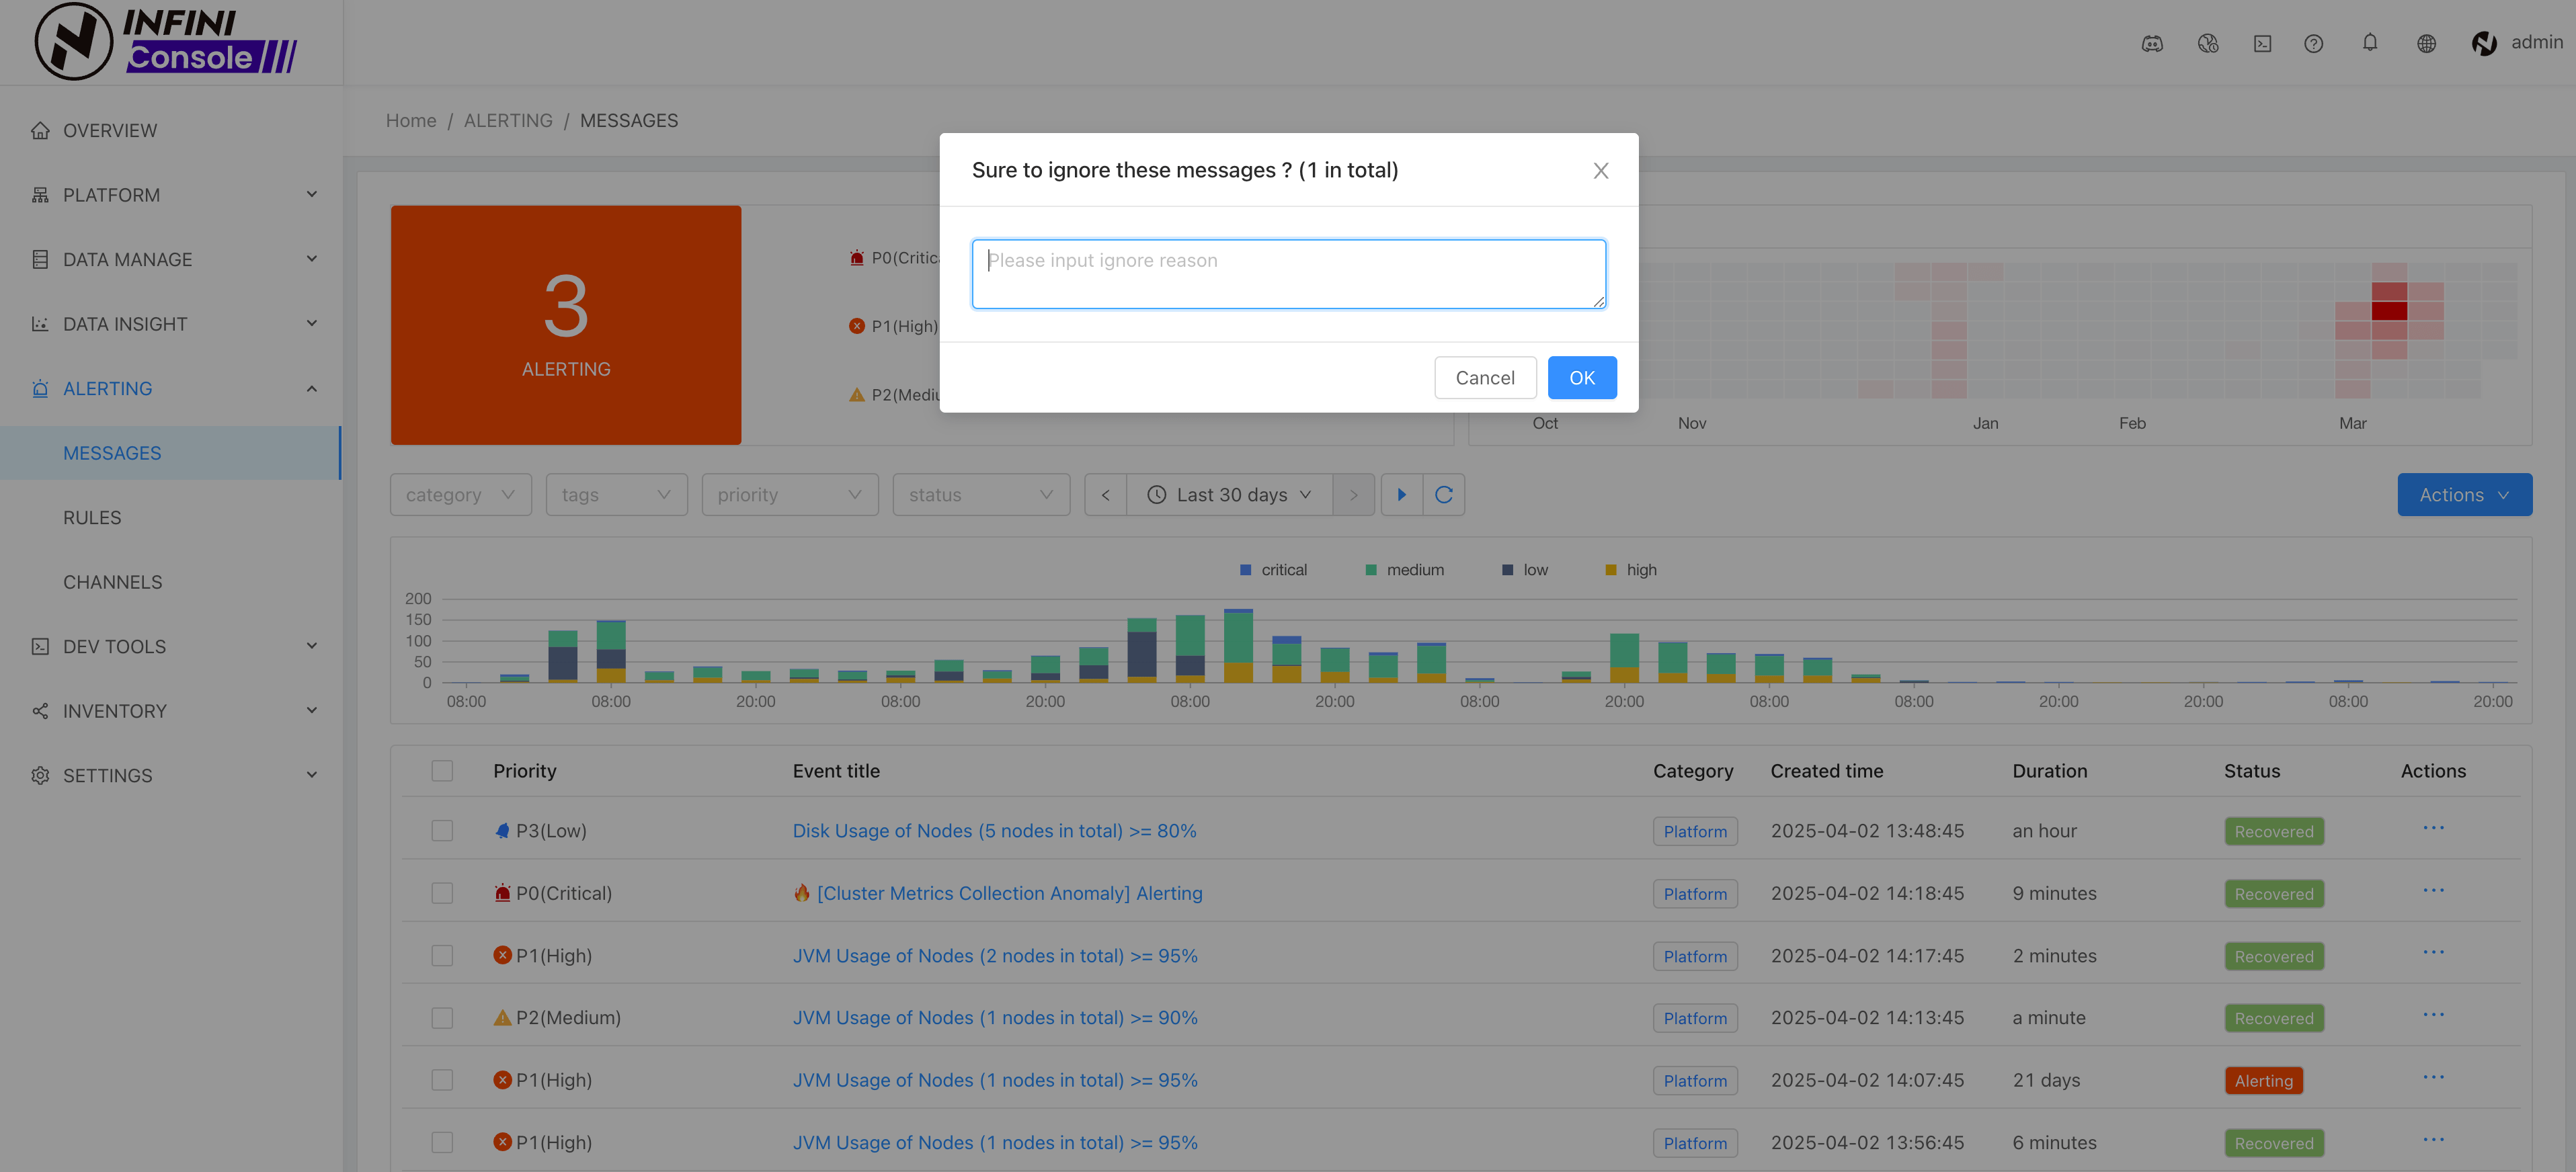Click the refresh icon beside time range
Screen dimensions: 2576x1172
tap(1443, 495)
